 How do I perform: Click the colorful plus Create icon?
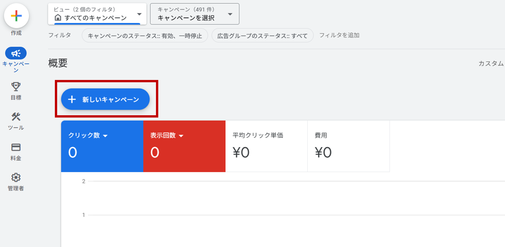click(x=16, y=16)
